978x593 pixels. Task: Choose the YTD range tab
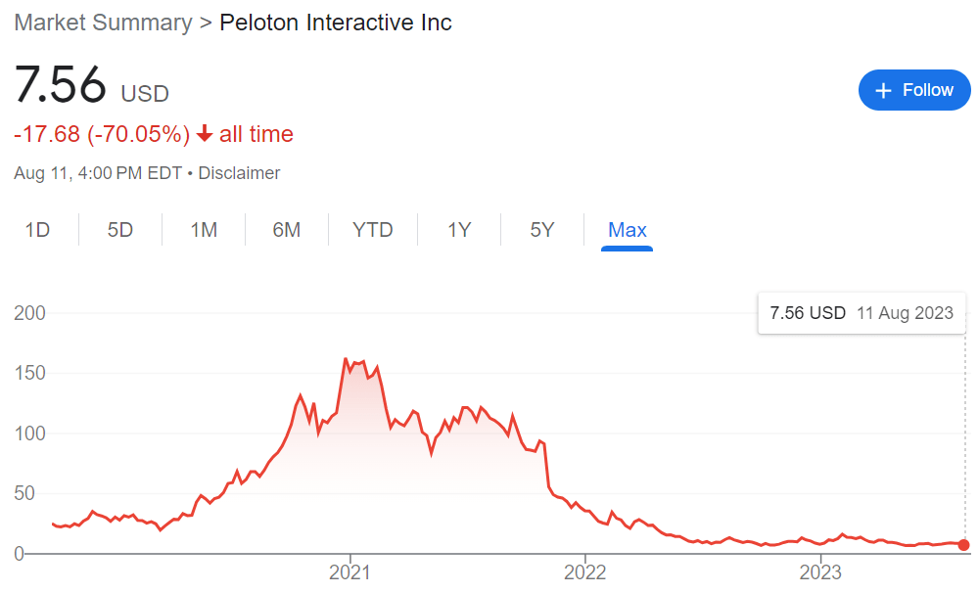click(372, 229)
